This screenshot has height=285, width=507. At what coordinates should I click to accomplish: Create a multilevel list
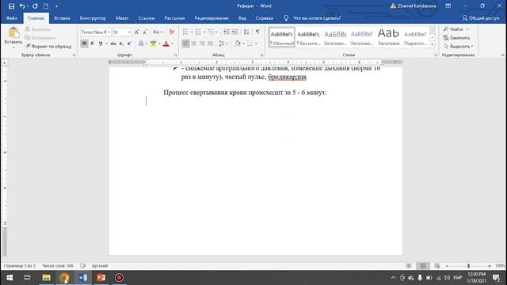click(x=212, y=32)
